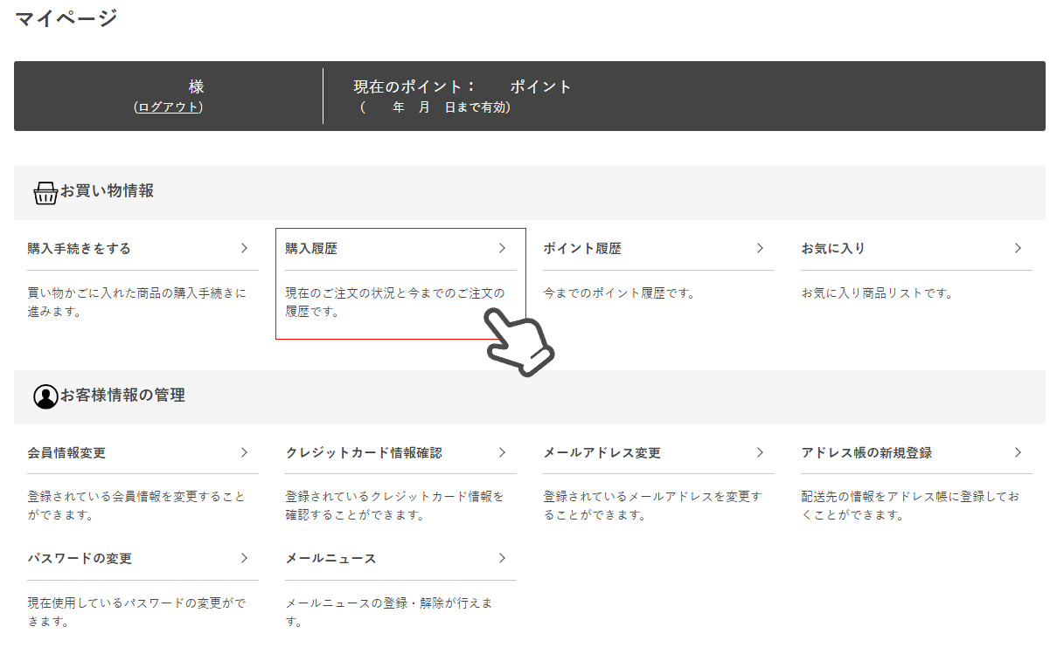
Task: Open ポイント履歴 point history
Action: pyautogui.click(x=581, y=249)
